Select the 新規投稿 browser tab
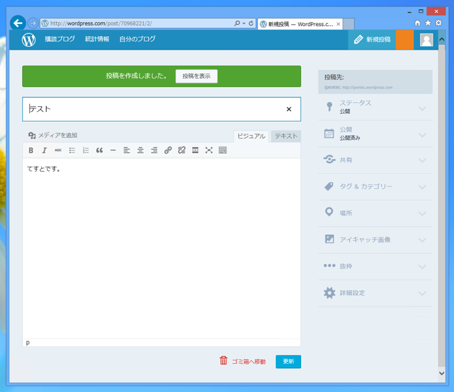Screen dimensions: 454x392 click(300, 24)
